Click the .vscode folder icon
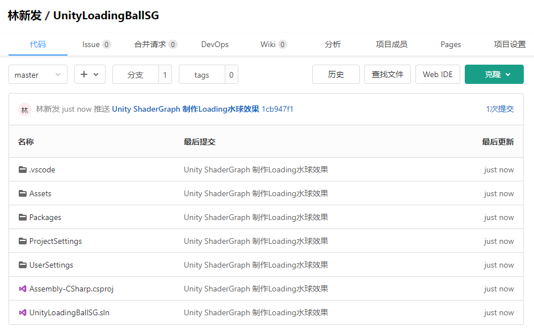Screen dimensions: 534x330 [23, 170]
